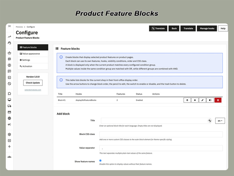Open the Customers person-circle sidebar icon

9,65
